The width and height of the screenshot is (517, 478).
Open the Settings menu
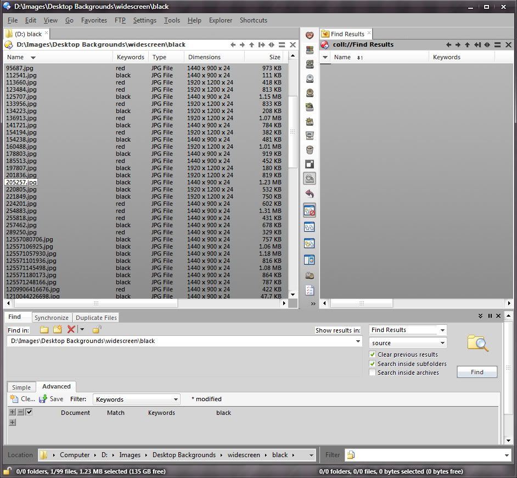coord(144,20)
